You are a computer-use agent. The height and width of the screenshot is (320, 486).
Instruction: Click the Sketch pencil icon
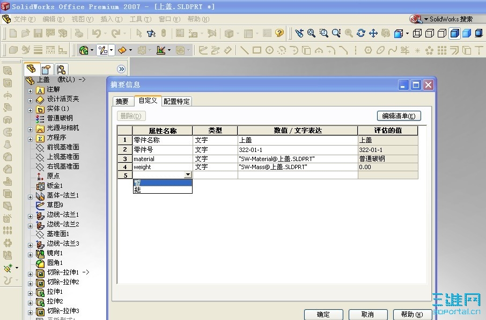click(203, 50)
